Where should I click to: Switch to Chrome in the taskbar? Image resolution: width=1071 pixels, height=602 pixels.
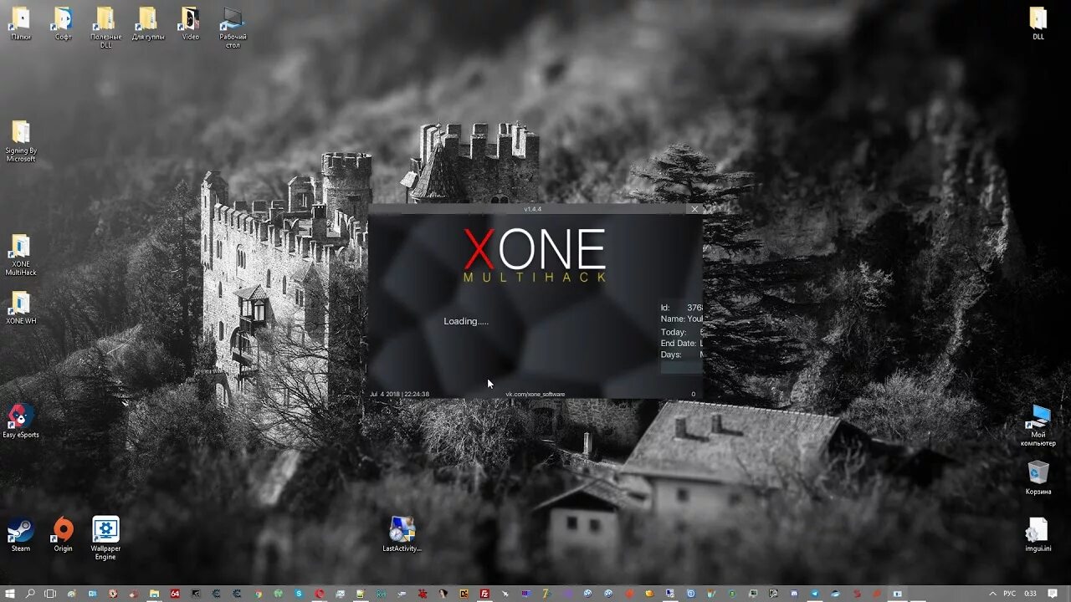click(259, 594)
